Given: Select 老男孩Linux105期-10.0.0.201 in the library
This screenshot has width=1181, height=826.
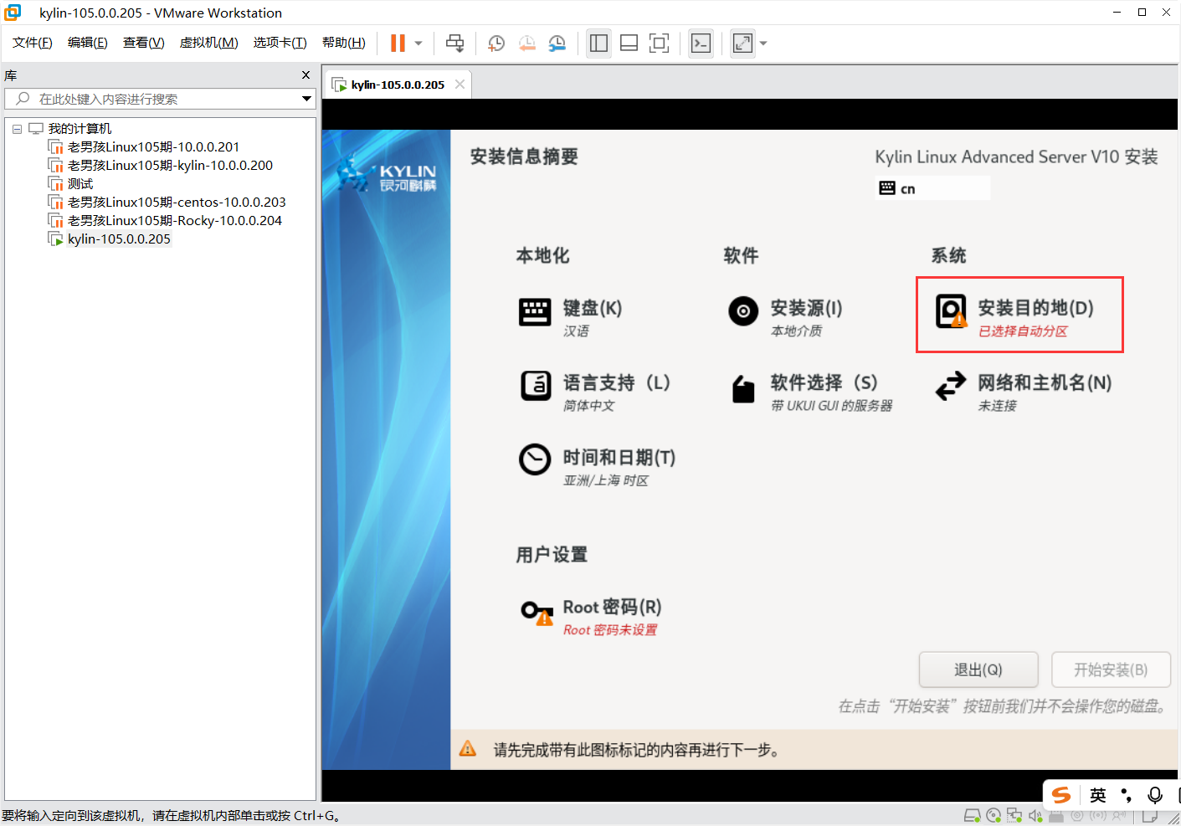Looking at the screenshot, I should (153, 147).
